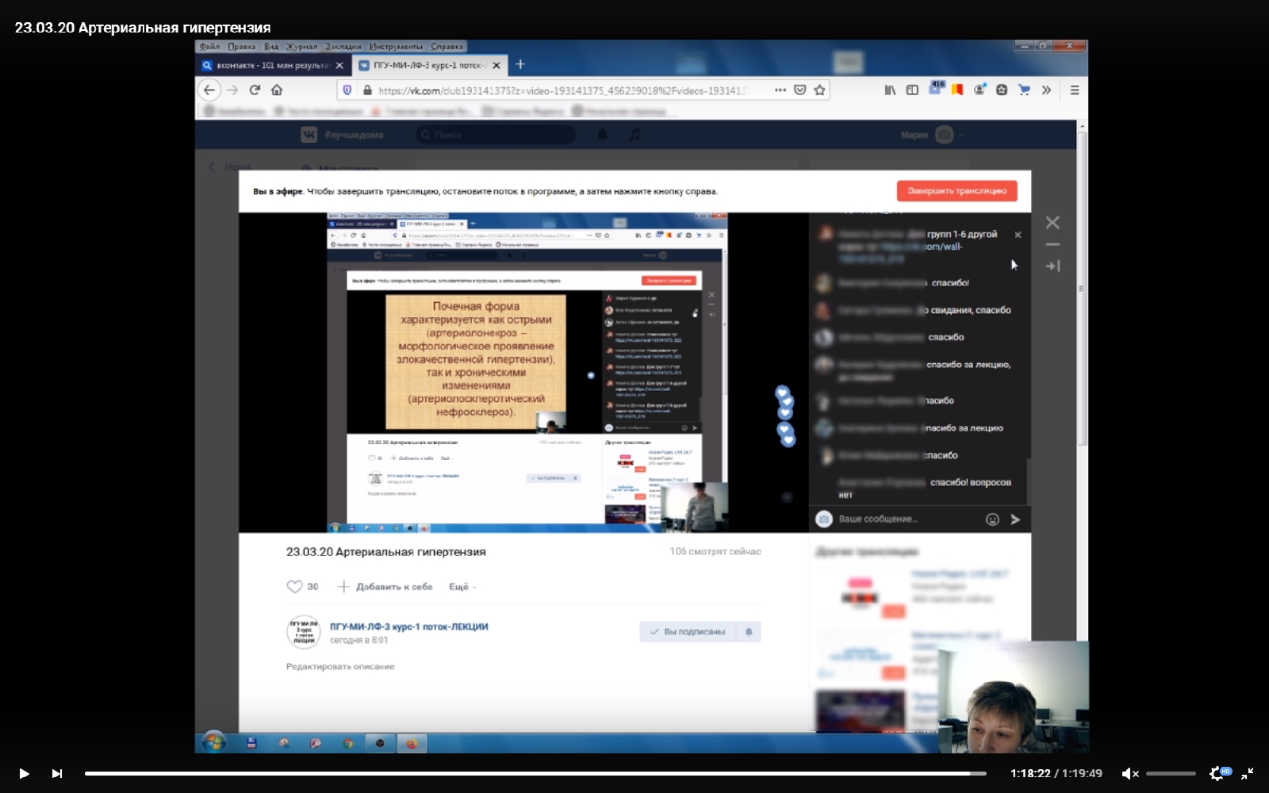This screenshot has height=793, width=1269.
Task: Skip to the next video
Action: [57, 773]
